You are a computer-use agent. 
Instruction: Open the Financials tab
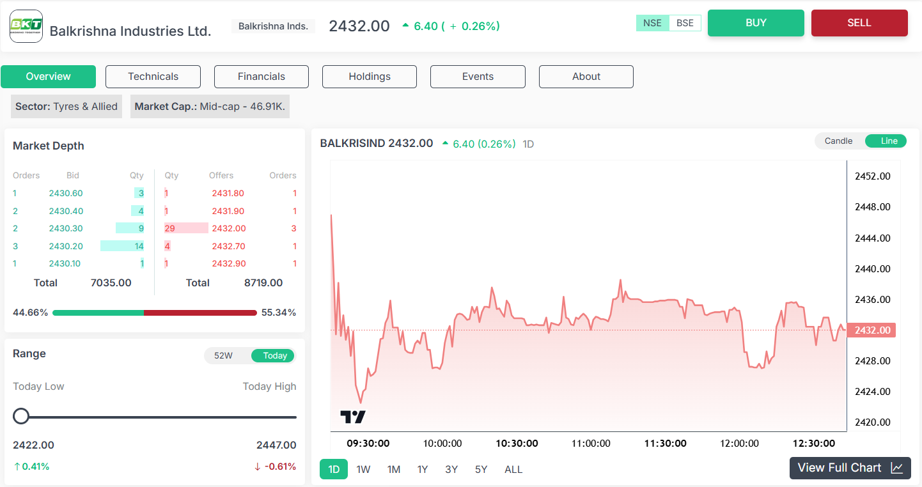[262, 77]
